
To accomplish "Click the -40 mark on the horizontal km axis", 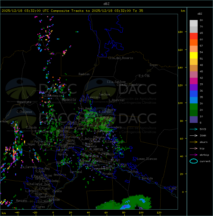I will pyautogui.click(x=17, y=213).
